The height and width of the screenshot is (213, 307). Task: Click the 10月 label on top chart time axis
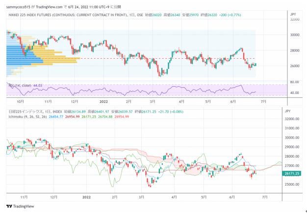point(21,101)
